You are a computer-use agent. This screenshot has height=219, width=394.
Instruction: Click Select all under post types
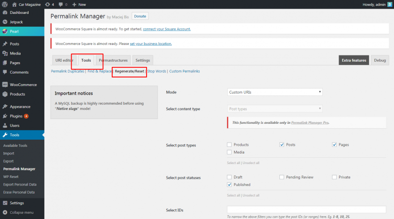click(234, 163)
